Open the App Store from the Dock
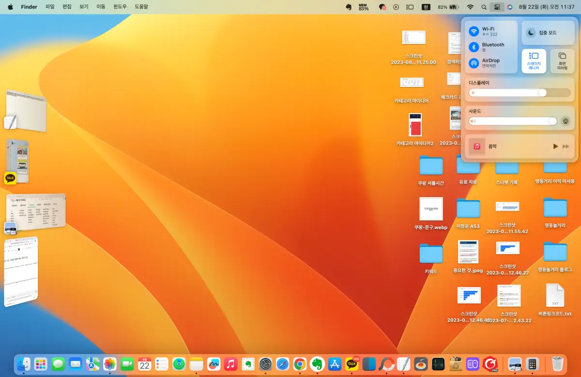 [x=335, y=364]
